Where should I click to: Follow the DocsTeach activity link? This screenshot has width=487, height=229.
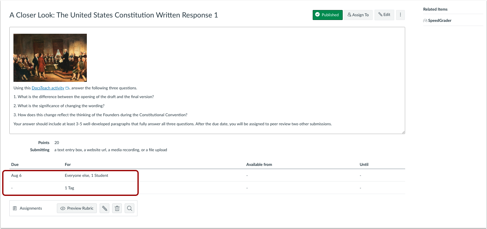48,88
